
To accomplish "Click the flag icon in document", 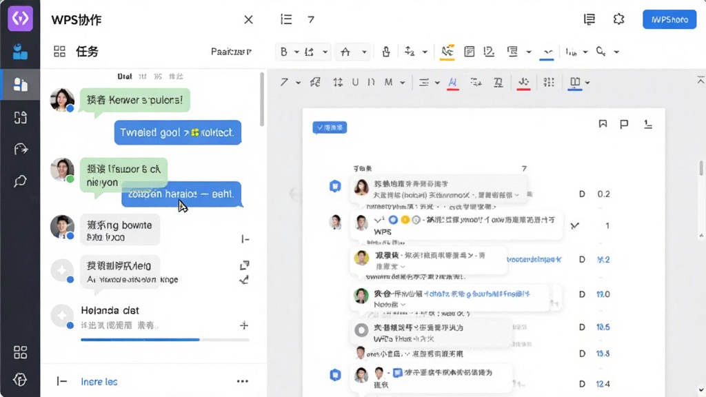I will point(624,124).
